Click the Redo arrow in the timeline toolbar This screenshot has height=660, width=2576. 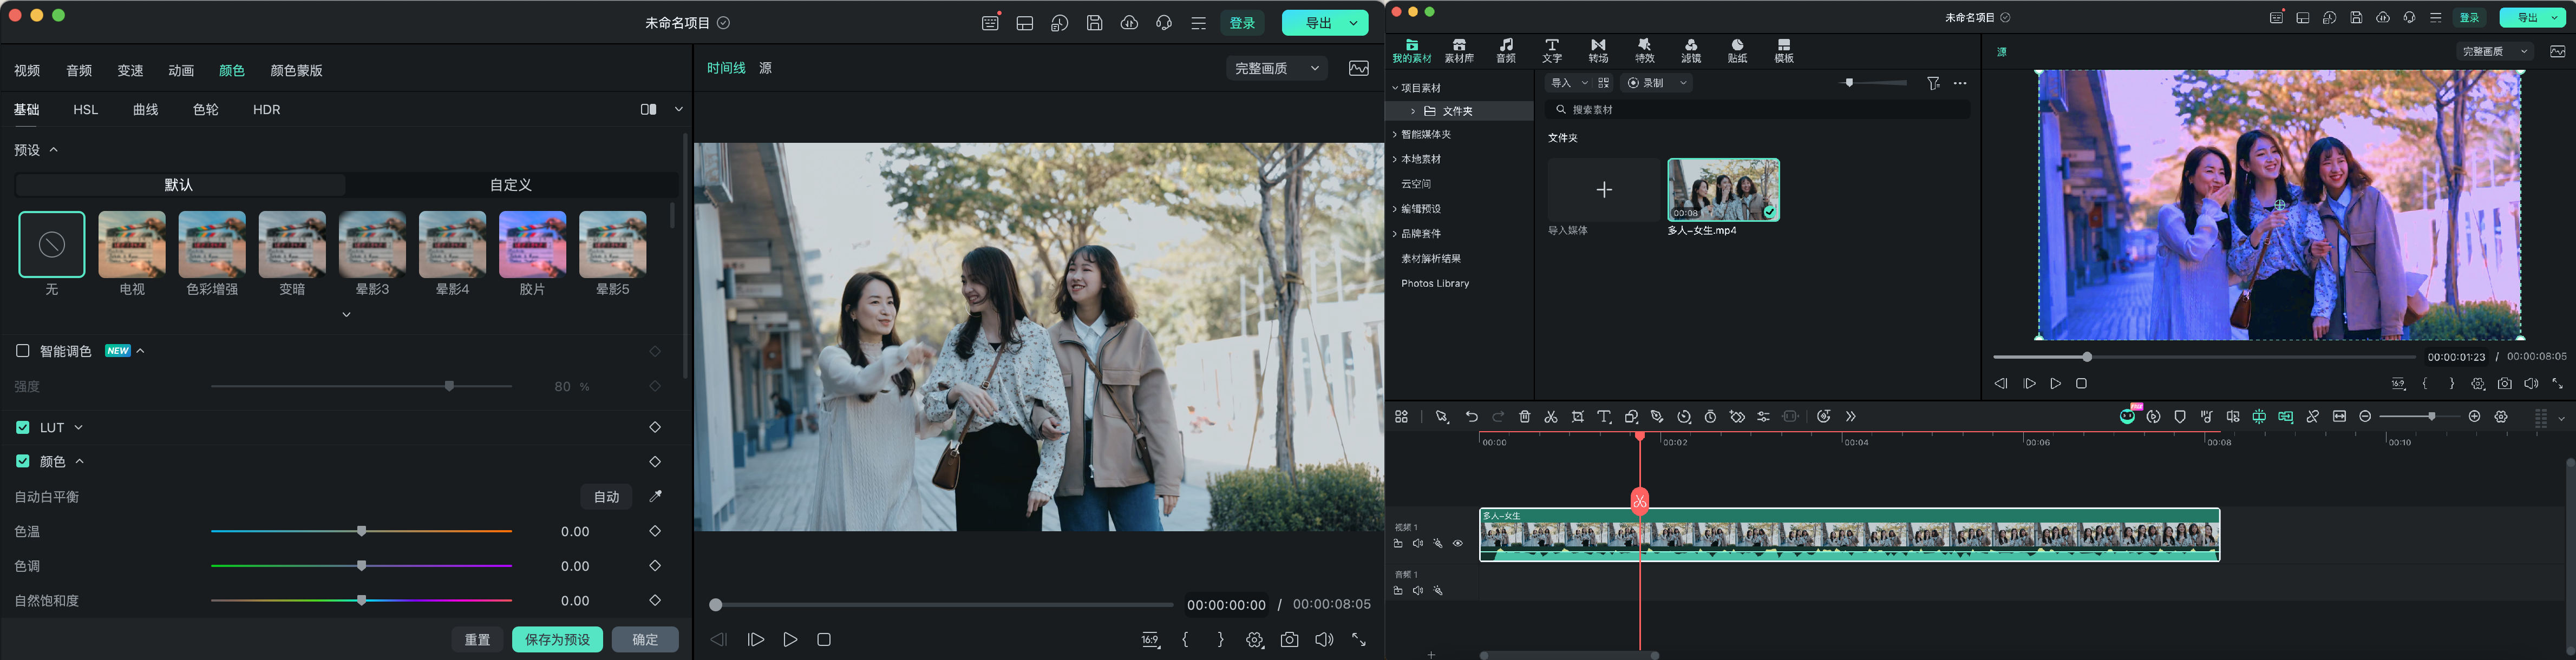pos(1498,417)
